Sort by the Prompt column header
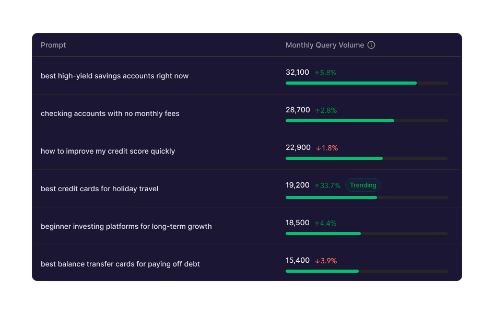This screenshot has width=494, height=314. coord(53,45)
